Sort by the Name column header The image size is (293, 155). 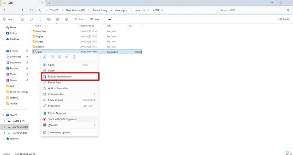(x=38, y=26)
